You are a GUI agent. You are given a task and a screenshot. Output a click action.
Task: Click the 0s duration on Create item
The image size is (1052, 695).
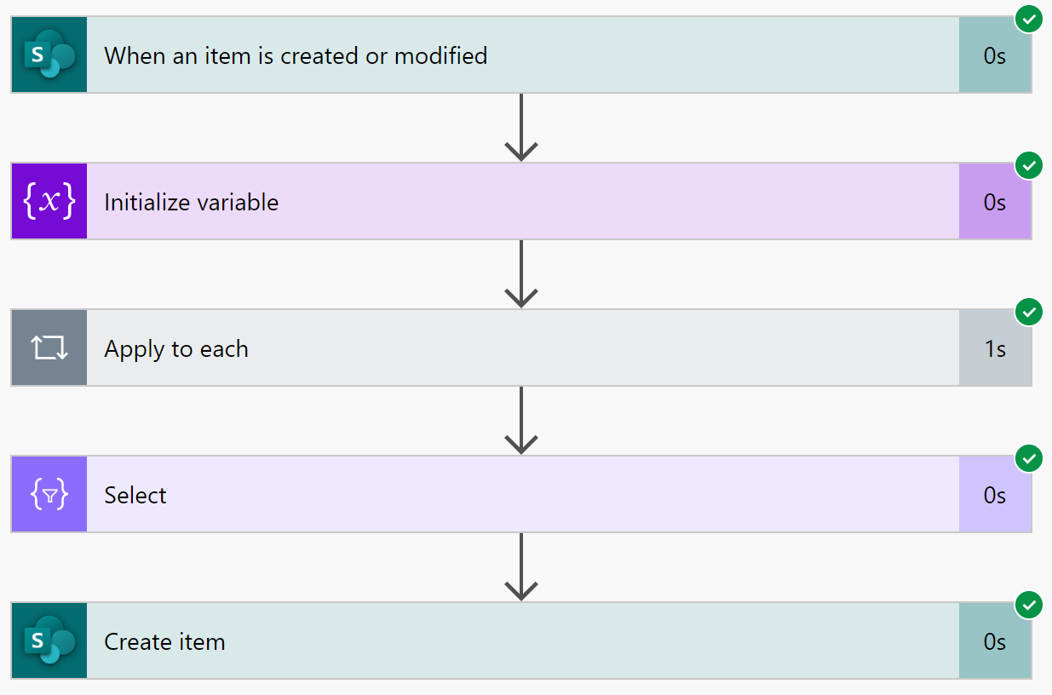[994, 642]
